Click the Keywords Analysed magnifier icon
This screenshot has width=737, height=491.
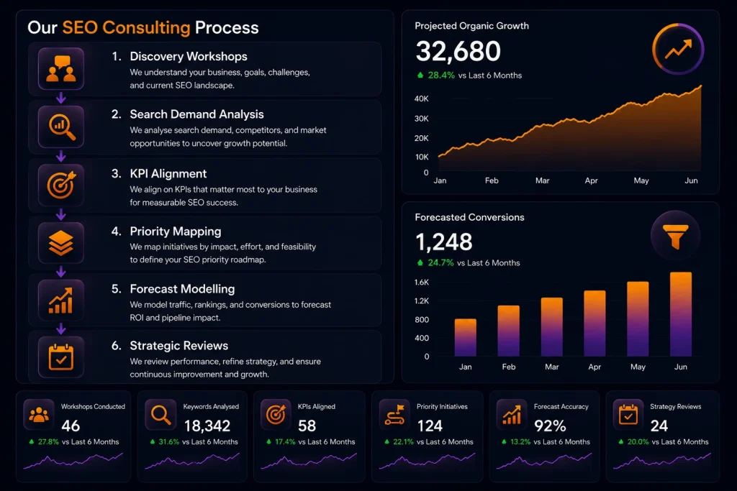coord(160,415)
